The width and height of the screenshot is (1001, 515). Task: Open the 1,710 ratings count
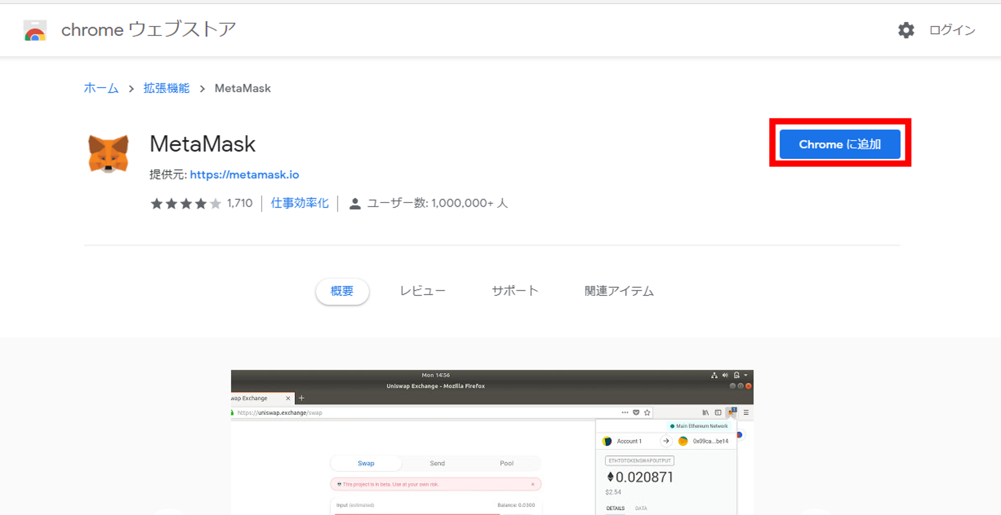[x=240, y=203]
